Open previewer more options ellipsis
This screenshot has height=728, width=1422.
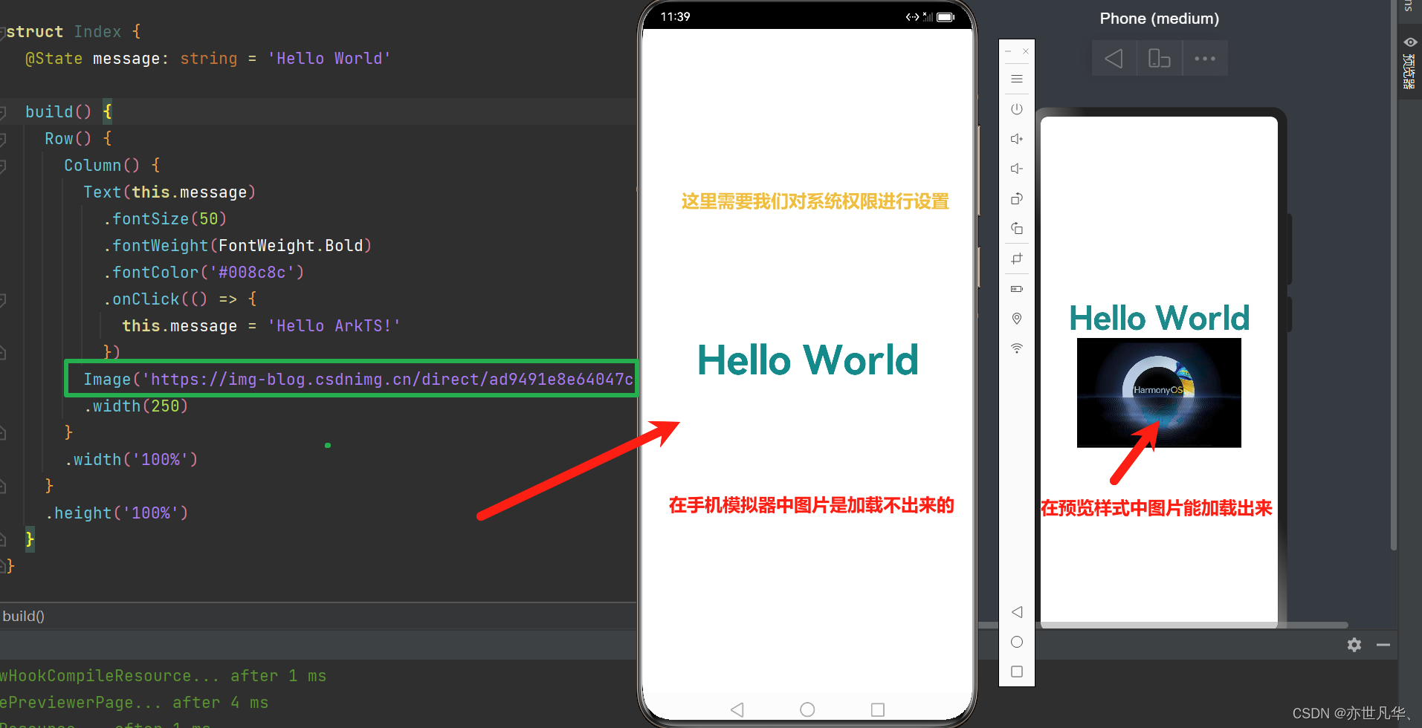[1204, 59]
